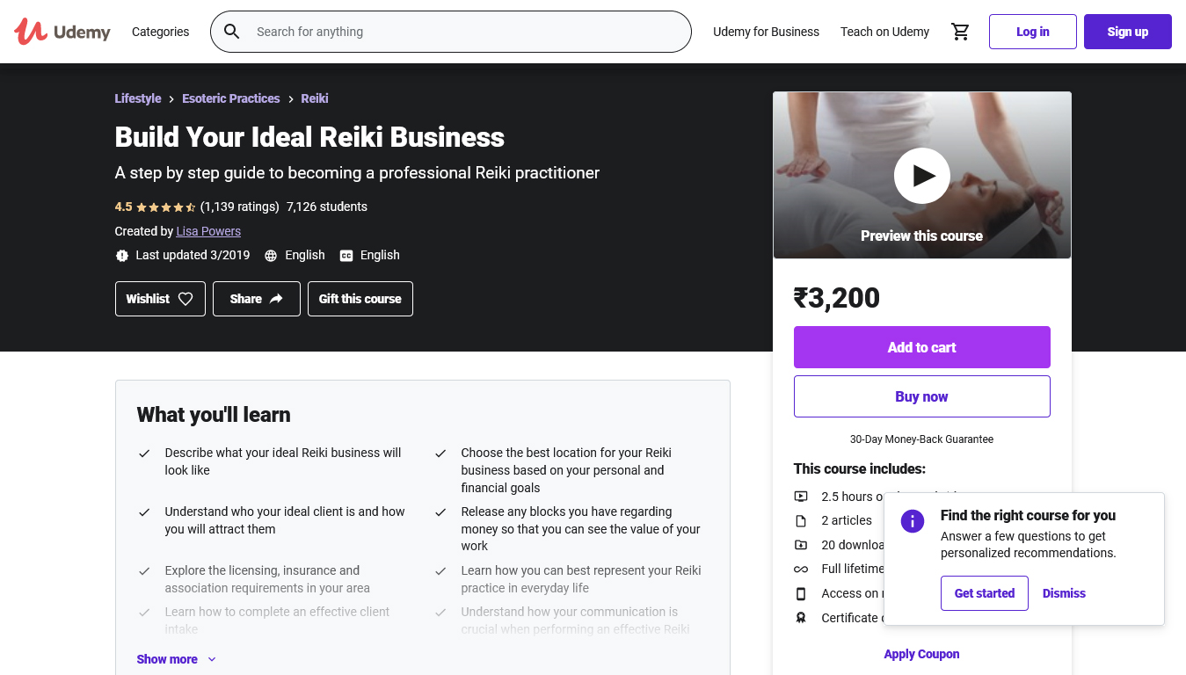The height and width of the screenshot is (675, 1186).
Task: Open Teach on Udemy
Action: [x=884, y=32]
